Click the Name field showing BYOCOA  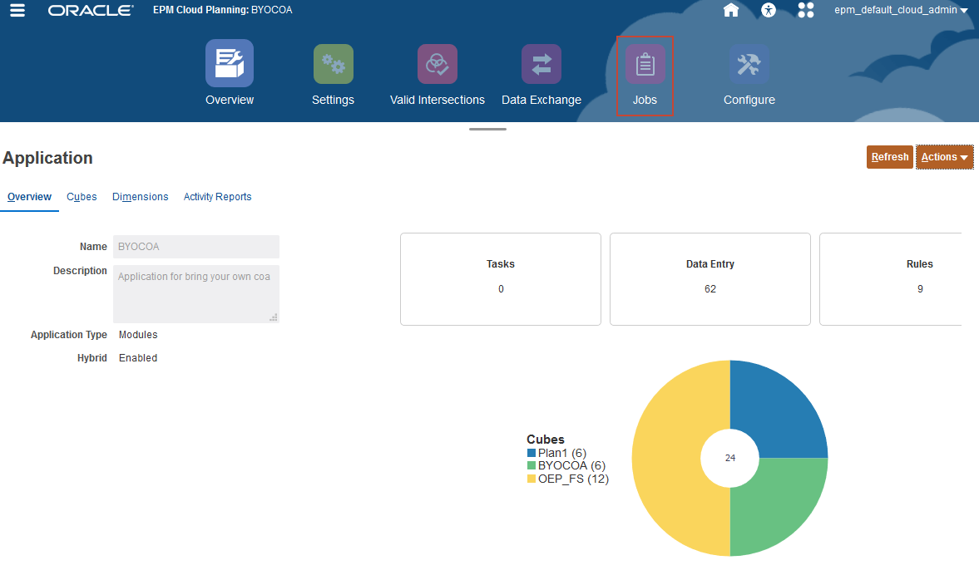point(196,247)
